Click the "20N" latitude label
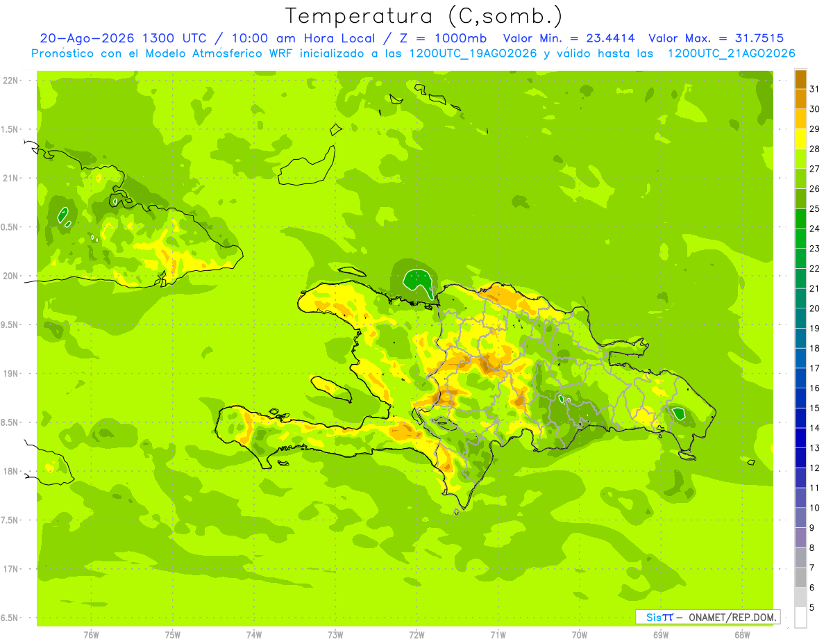Viewport: 833px width, 644px height. tap(12, 276)
